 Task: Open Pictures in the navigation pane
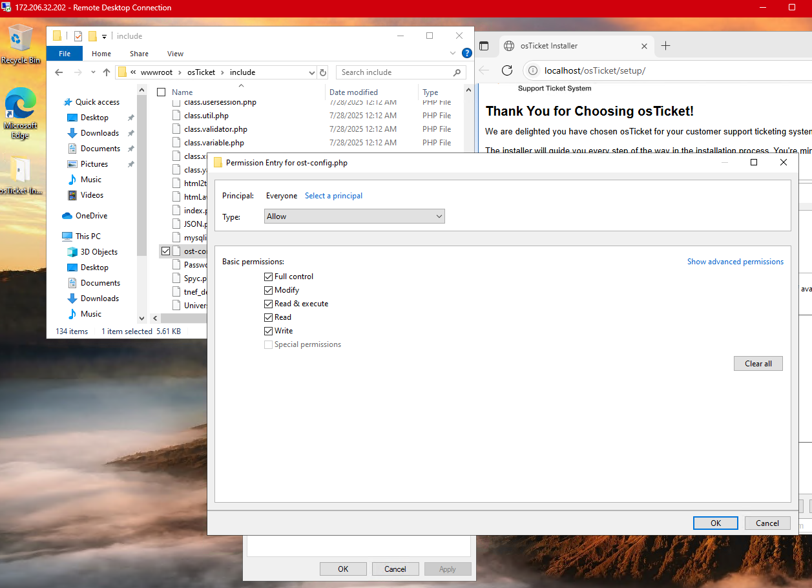point(94,164)
